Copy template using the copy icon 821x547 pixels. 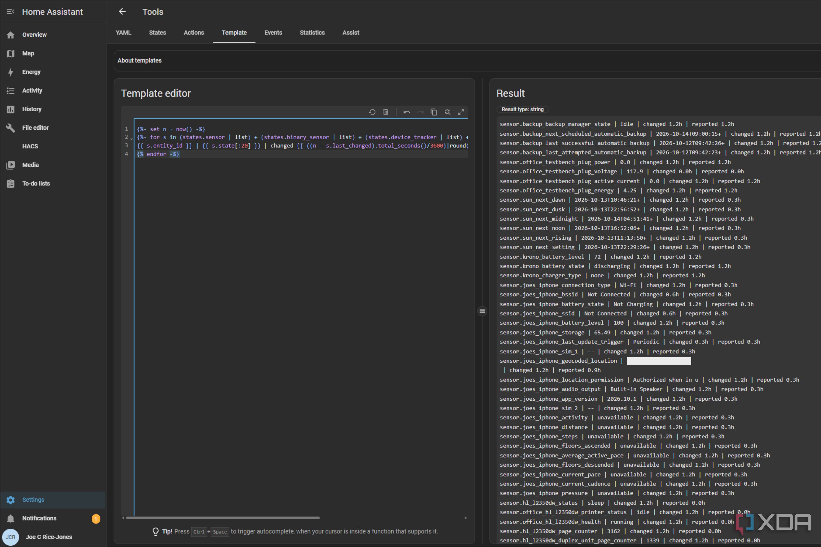click(x=434, y=112)
